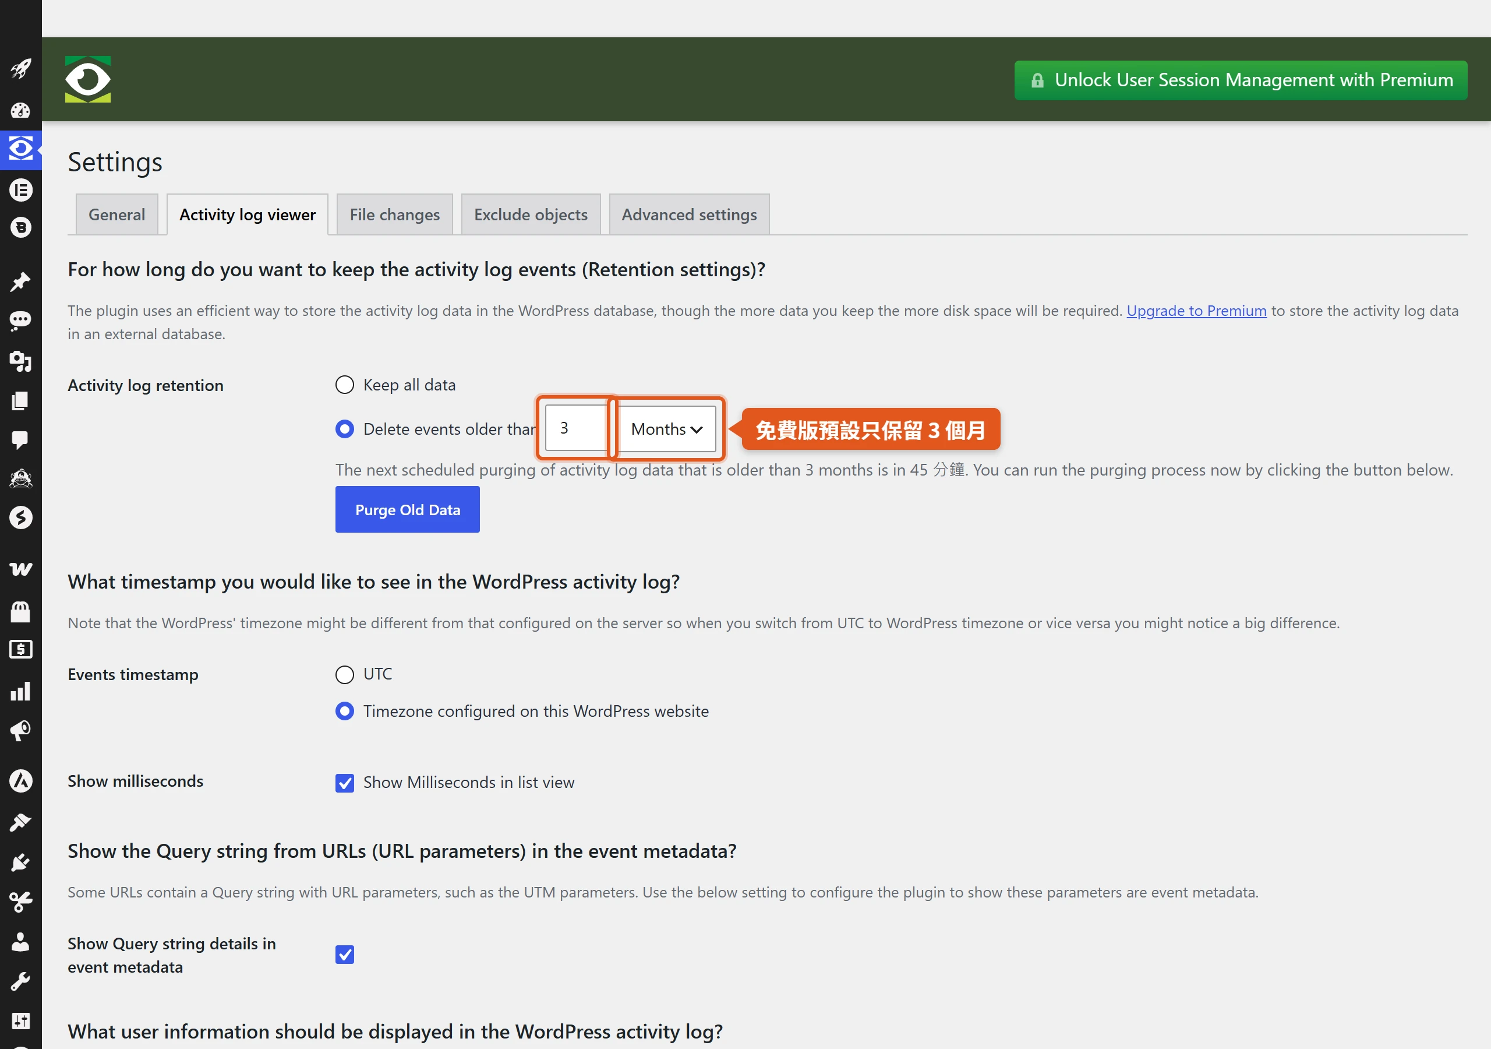Open the Pages icon in the sidebar
Image resolution: width=1491 pixels, height=1049 pixels.
(21, 400)
